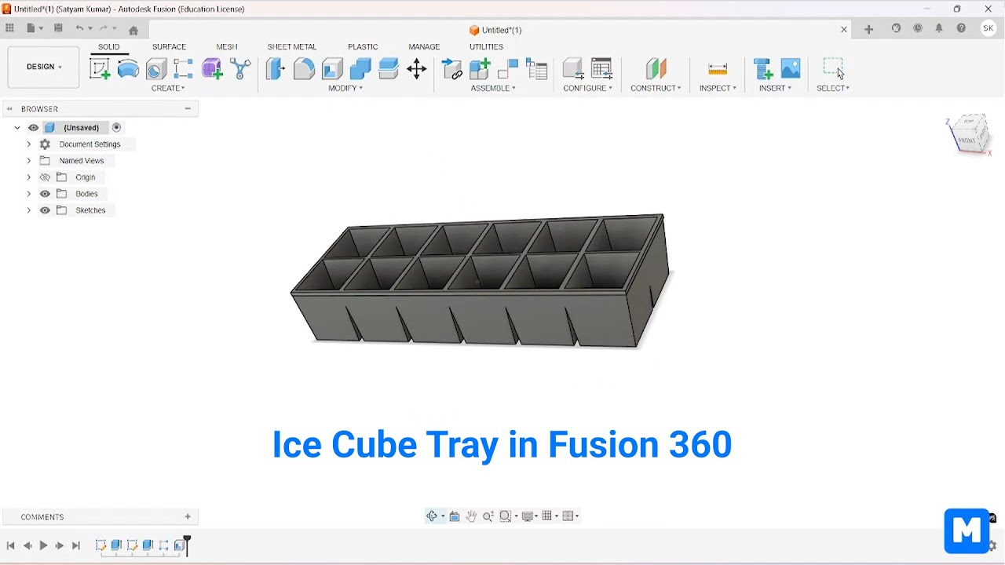Open the Help question mark icon

coord(961,28)
